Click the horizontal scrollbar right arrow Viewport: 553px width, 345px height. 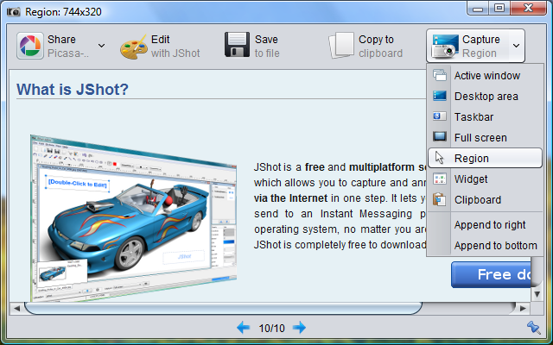523,309
